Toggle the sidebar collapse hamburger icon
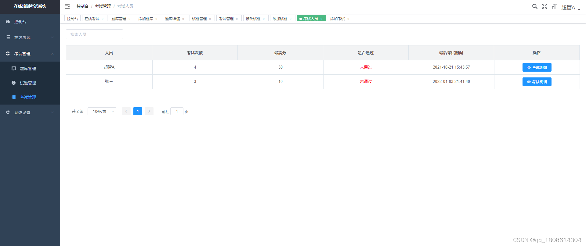 (67, 6)
